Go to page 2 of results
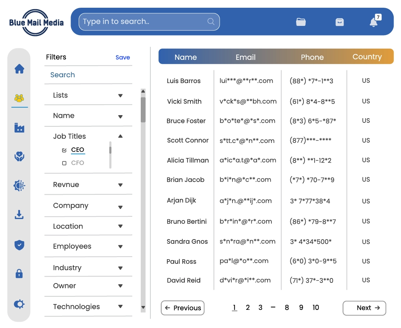The height and width of the screenshot is (328, 401). point(248,308)
